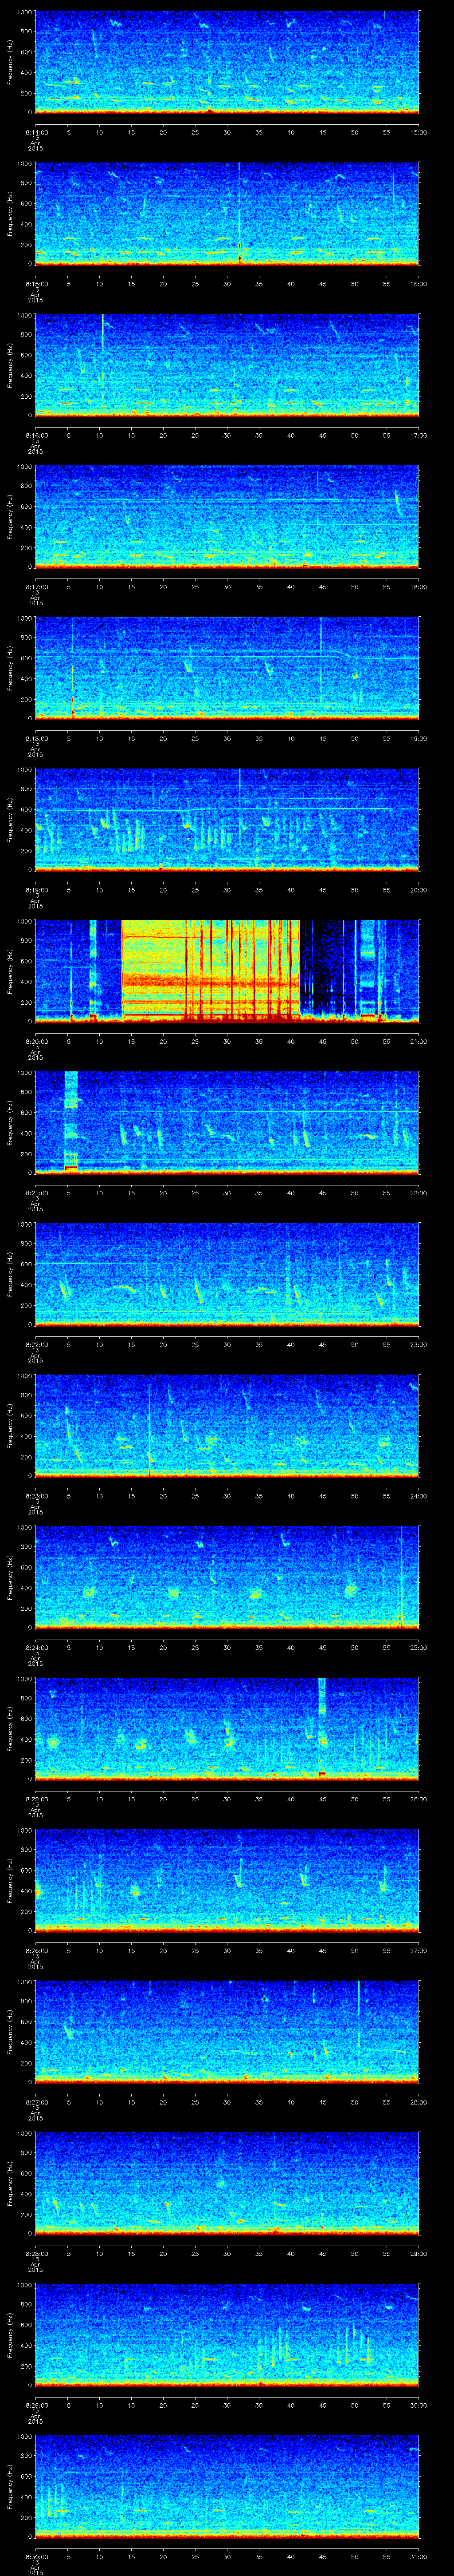This screenshot has height=2576, width=454.
Task: Select the spectrogram plot starting at 8:18:00
Action: (x=227, y=668)
